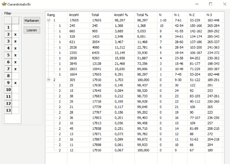Select Anzahl cell 621

pyautogui.click(x=72, y=42)
